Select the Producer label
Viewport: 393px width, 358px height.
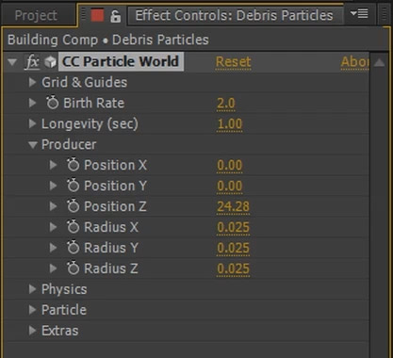[x=69, y=144]
